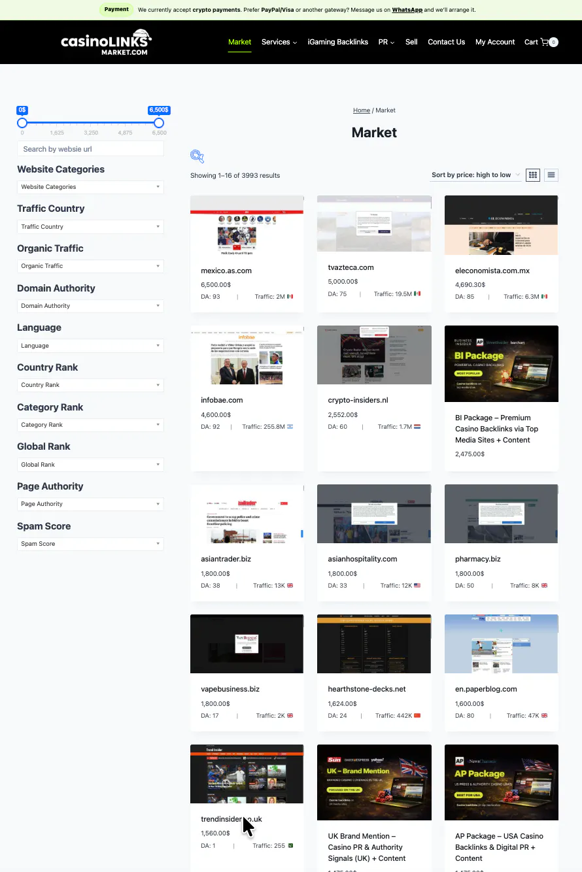Viewport: 582px width, 872px height.
Task: Open the Traffic Country dropdown
Action: (x=90, y=227)
